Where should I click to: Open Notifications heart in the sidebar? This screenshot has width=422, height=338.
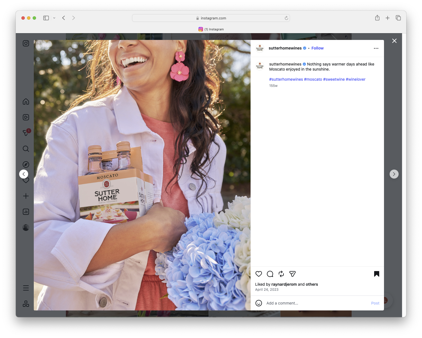[26, 181]
